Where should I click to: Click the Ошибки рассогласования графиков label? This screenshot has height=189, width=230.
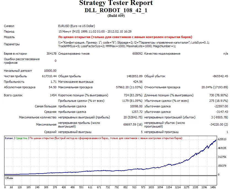tap(22, 61)
